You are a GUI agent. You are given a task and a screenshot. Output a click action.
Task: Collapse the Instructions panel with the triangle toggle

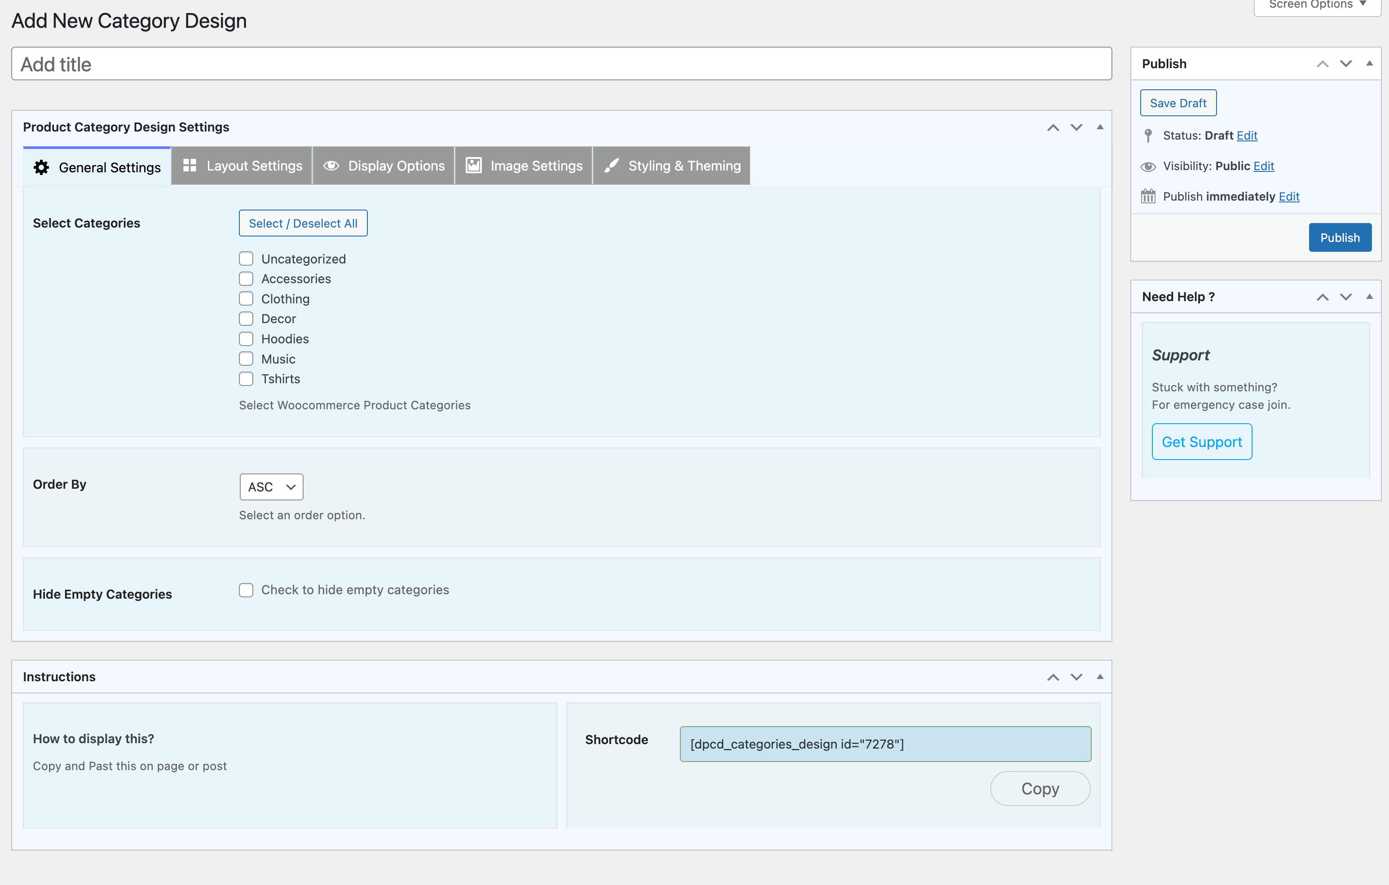(x=1099, y=677)
